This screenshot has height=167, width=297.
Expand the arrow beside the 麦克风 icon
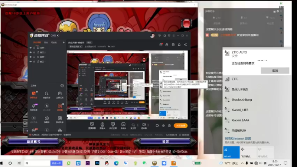[137, 125]
